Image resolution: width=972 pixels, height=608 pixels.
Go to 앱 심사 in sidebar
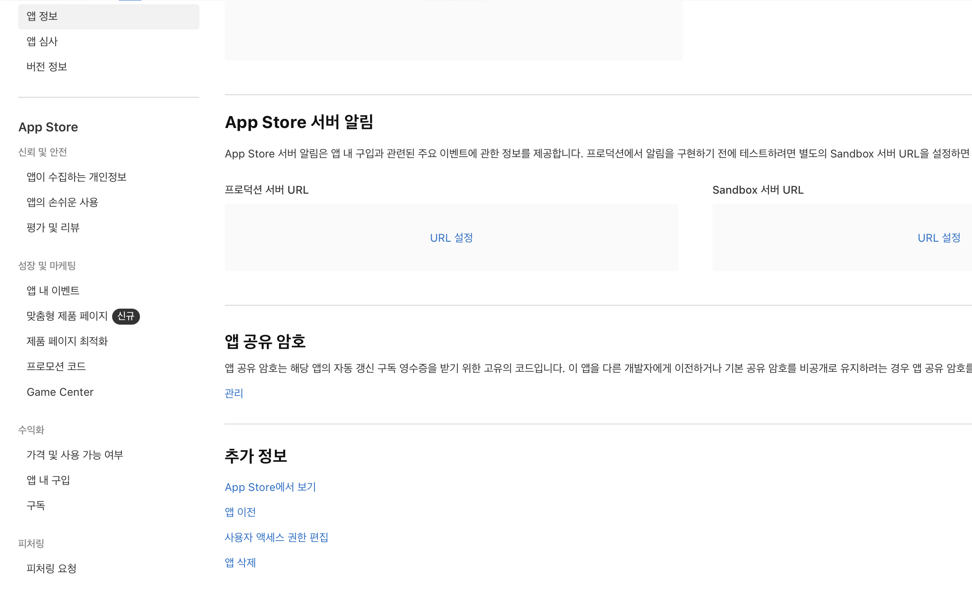pyautogui.click(x=42, y=42)
